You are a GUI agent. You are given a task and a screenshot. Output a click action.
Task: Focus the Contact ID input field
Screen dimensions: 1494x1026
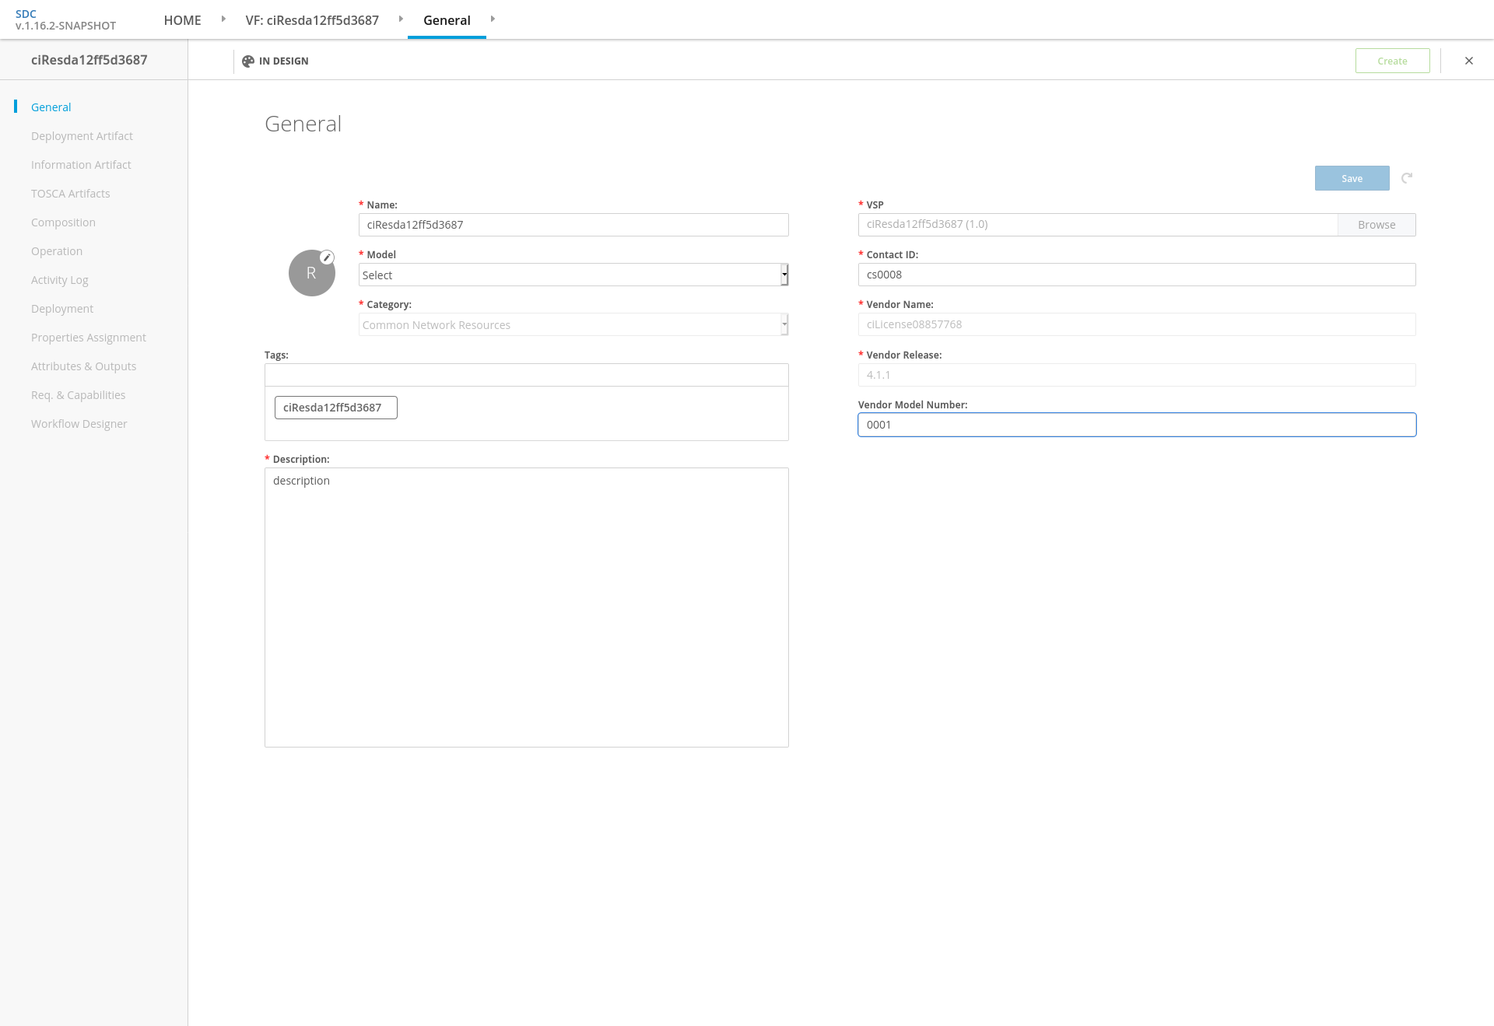[x=1136, y=275]
